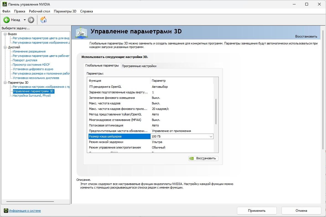Image resolution: width=326 pixels, height=217 pixels.
Task: Select Режим управления электропитанием row
Action: [x=150, y=147]
